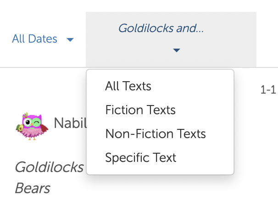Screen dimensions: 278x200
Task: Click the arrow icon under Goldilocks and...
Action: click(177, 50)
